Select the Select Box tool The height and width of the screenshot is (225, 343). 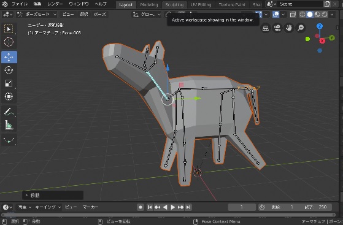[x=9, y=29]
